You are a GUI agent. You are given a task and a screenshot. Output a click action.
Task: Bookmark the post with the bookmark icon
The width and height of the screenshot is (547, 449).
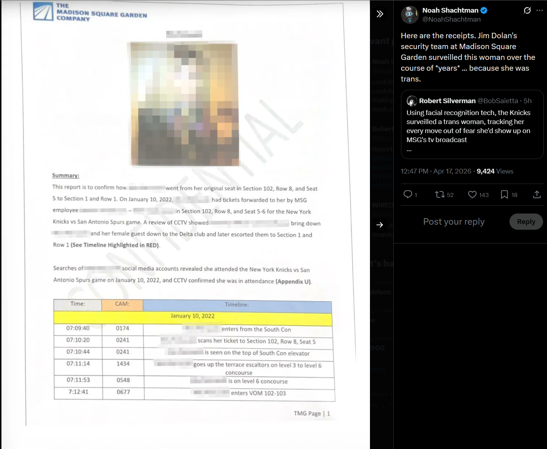[504, 195]
